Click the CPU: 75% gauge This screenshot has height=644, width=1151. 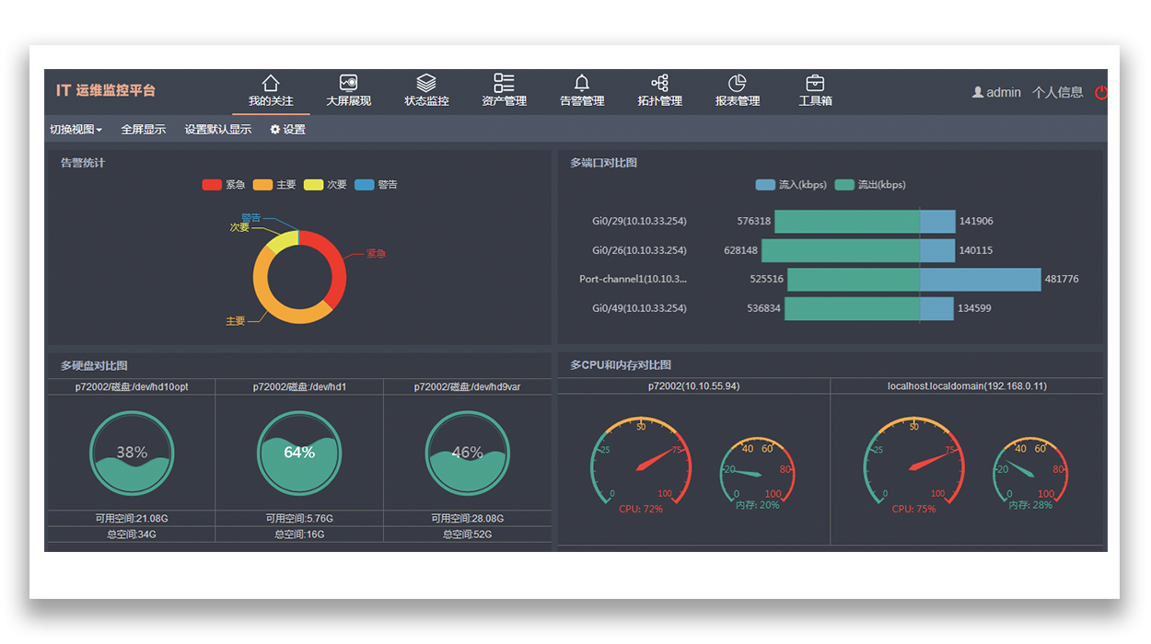[913, 465]
